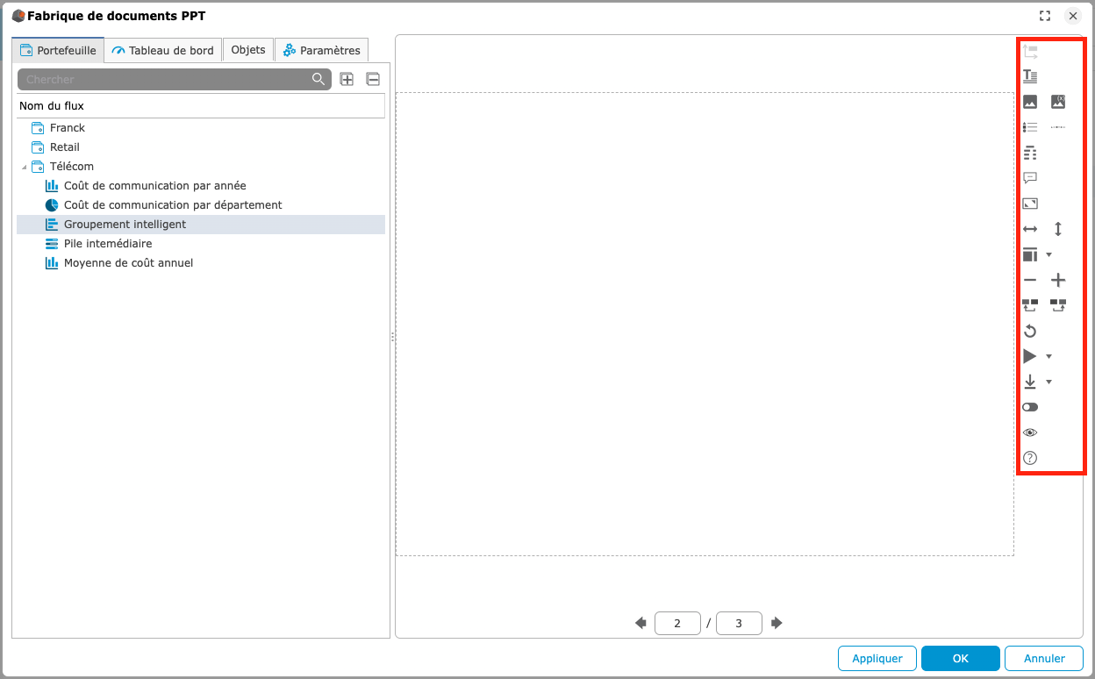Viewport: 1095px width, 679px height.
Task: Switch to the Tableau de bord tab
Action: [x=163, y=50]
